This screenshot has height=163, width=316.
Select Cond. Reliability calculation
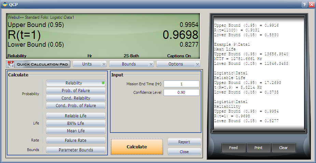[x=76, y=98]
